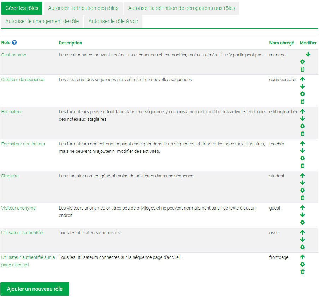This screenshot has width=320, height=297.
Task: Edit the user role via gear icon
Action: coord(302,247)
